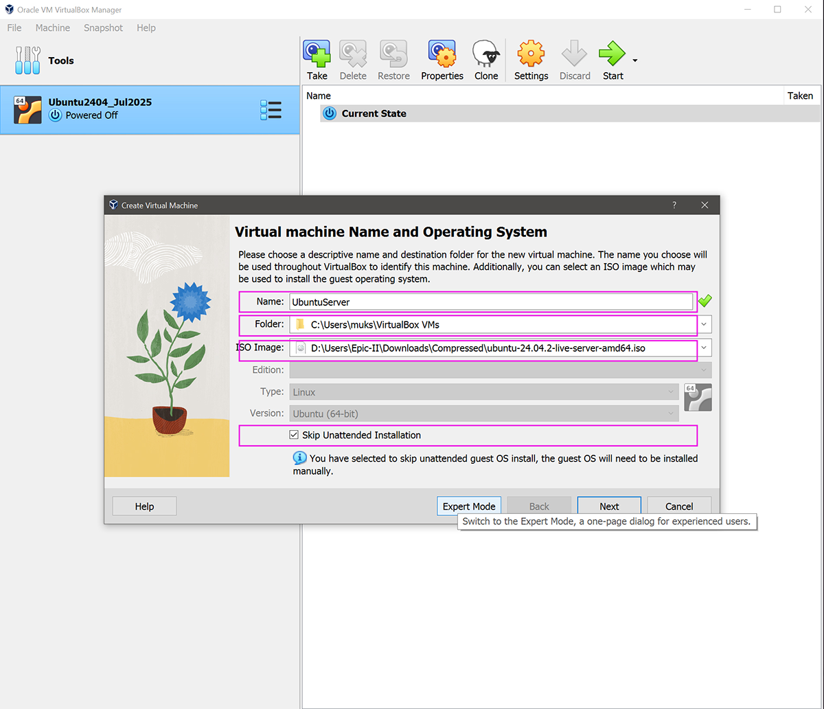The image size is (824, 709).
Task: Click the Ubuntu2404_Jul2025 VM OS icon
Action: (x=27, y=110)
